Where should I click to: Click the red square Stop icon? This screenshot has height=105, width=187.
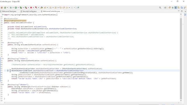tap(31, 8)
